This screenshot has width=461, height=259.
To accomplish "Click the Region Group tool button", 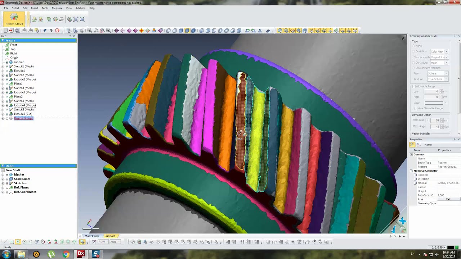I will pyautogui.click(x=14, y=19).
